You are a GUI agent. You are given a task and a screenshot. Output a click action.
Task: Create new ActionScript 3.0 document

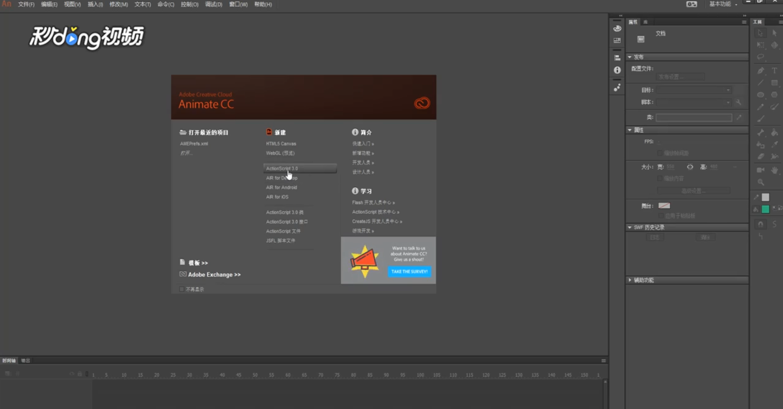point(300,168)
